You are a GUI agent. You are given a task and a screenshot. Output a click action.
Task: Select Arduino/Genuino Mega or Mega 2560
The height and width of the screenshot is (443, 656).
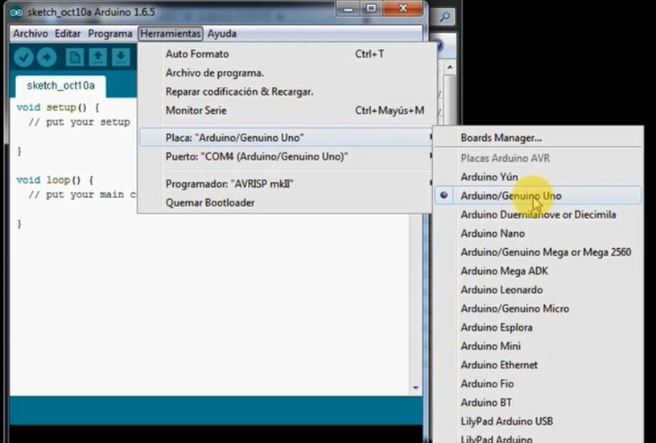coord(538,252)
